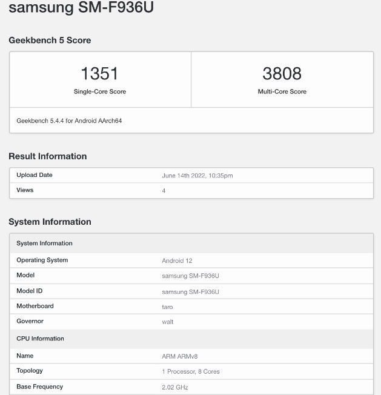The height and width of the screenshot is (395, 381).
Task: Select samsung SM-F936U in the Model ID row
Action: [x=190, y=292]
